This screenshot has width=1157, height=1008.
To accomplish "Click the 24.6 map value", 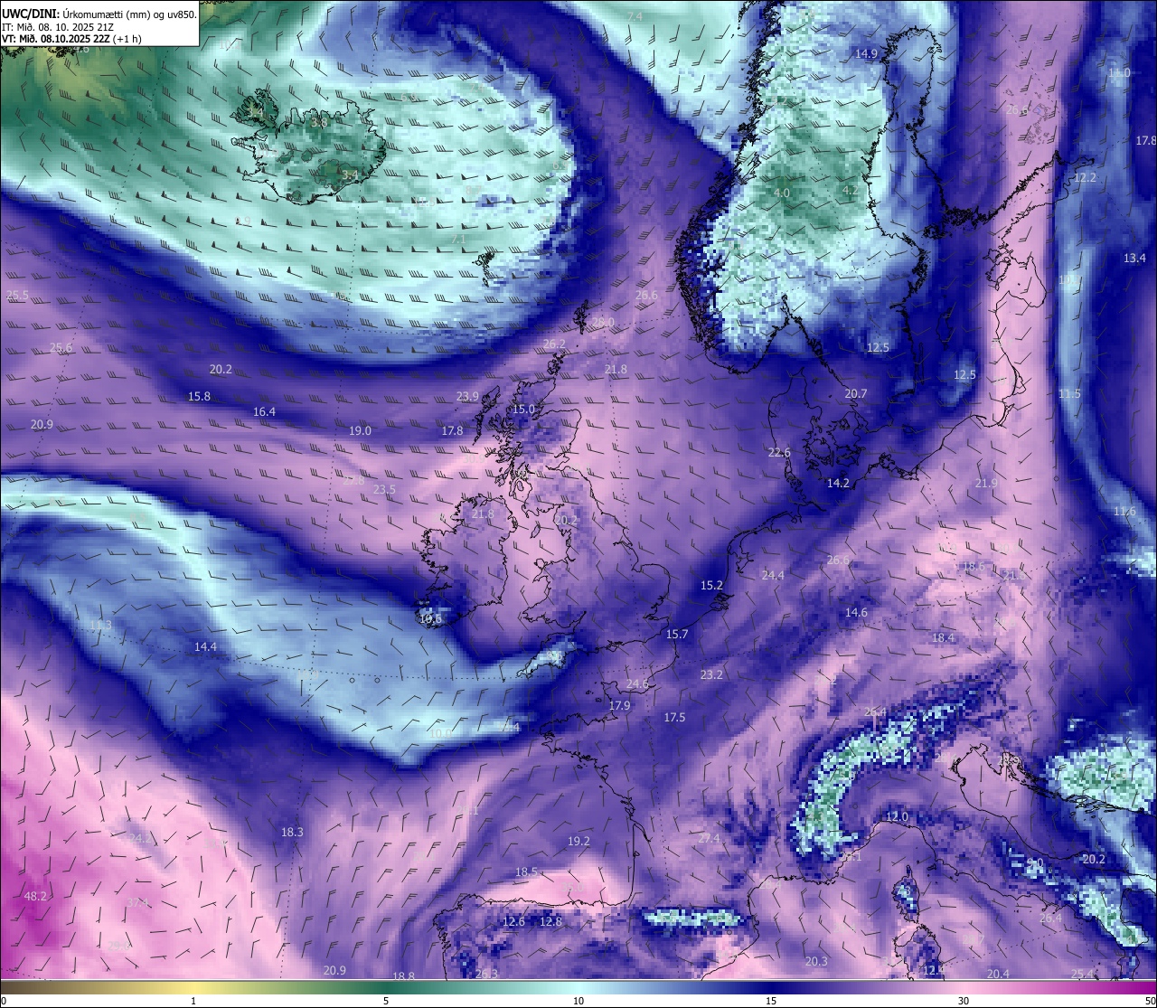I will [x=637, y=684].
